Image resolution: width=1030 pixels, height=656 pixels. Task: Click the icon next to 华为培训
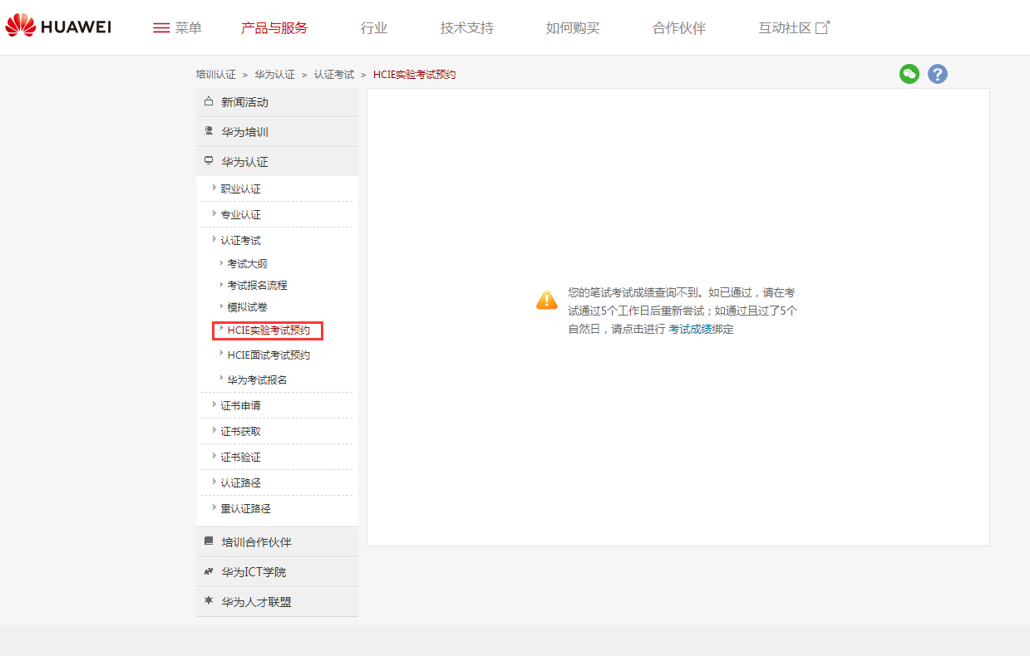(209, 131)
